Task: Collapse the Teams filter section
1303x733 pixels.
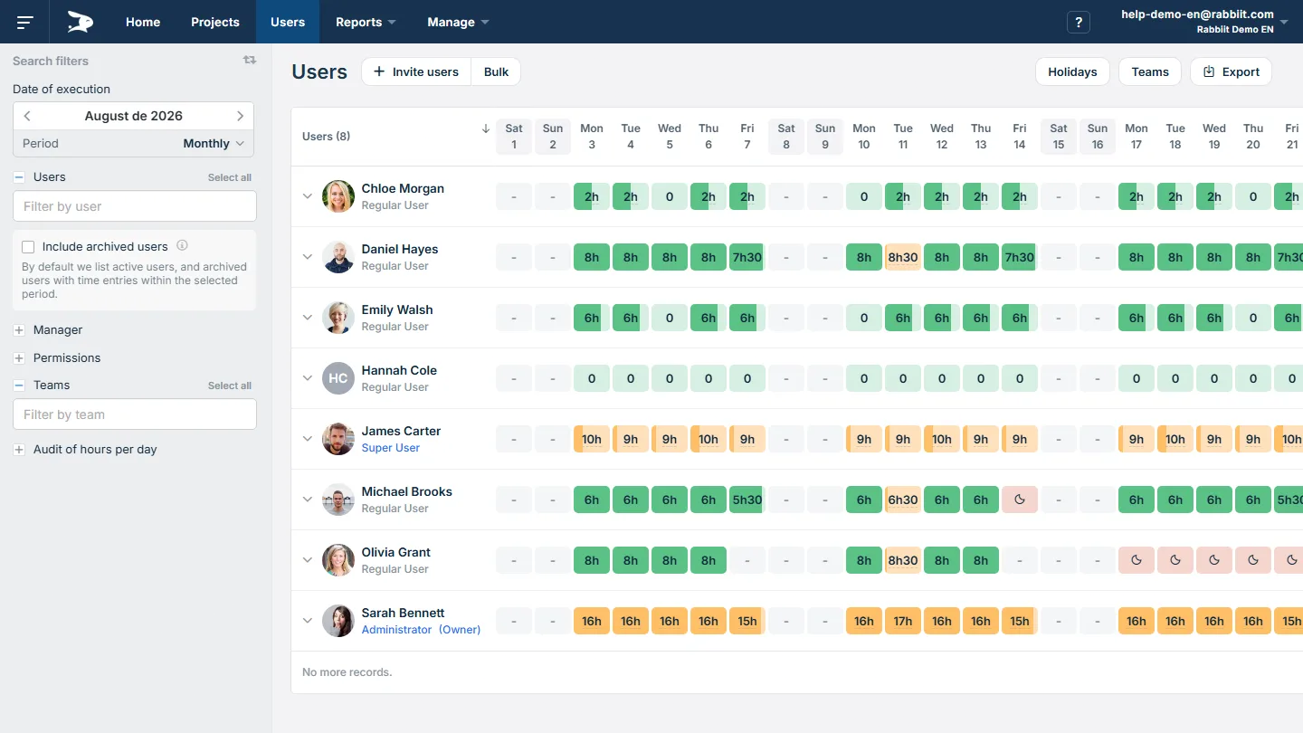Action: point(19,386)
